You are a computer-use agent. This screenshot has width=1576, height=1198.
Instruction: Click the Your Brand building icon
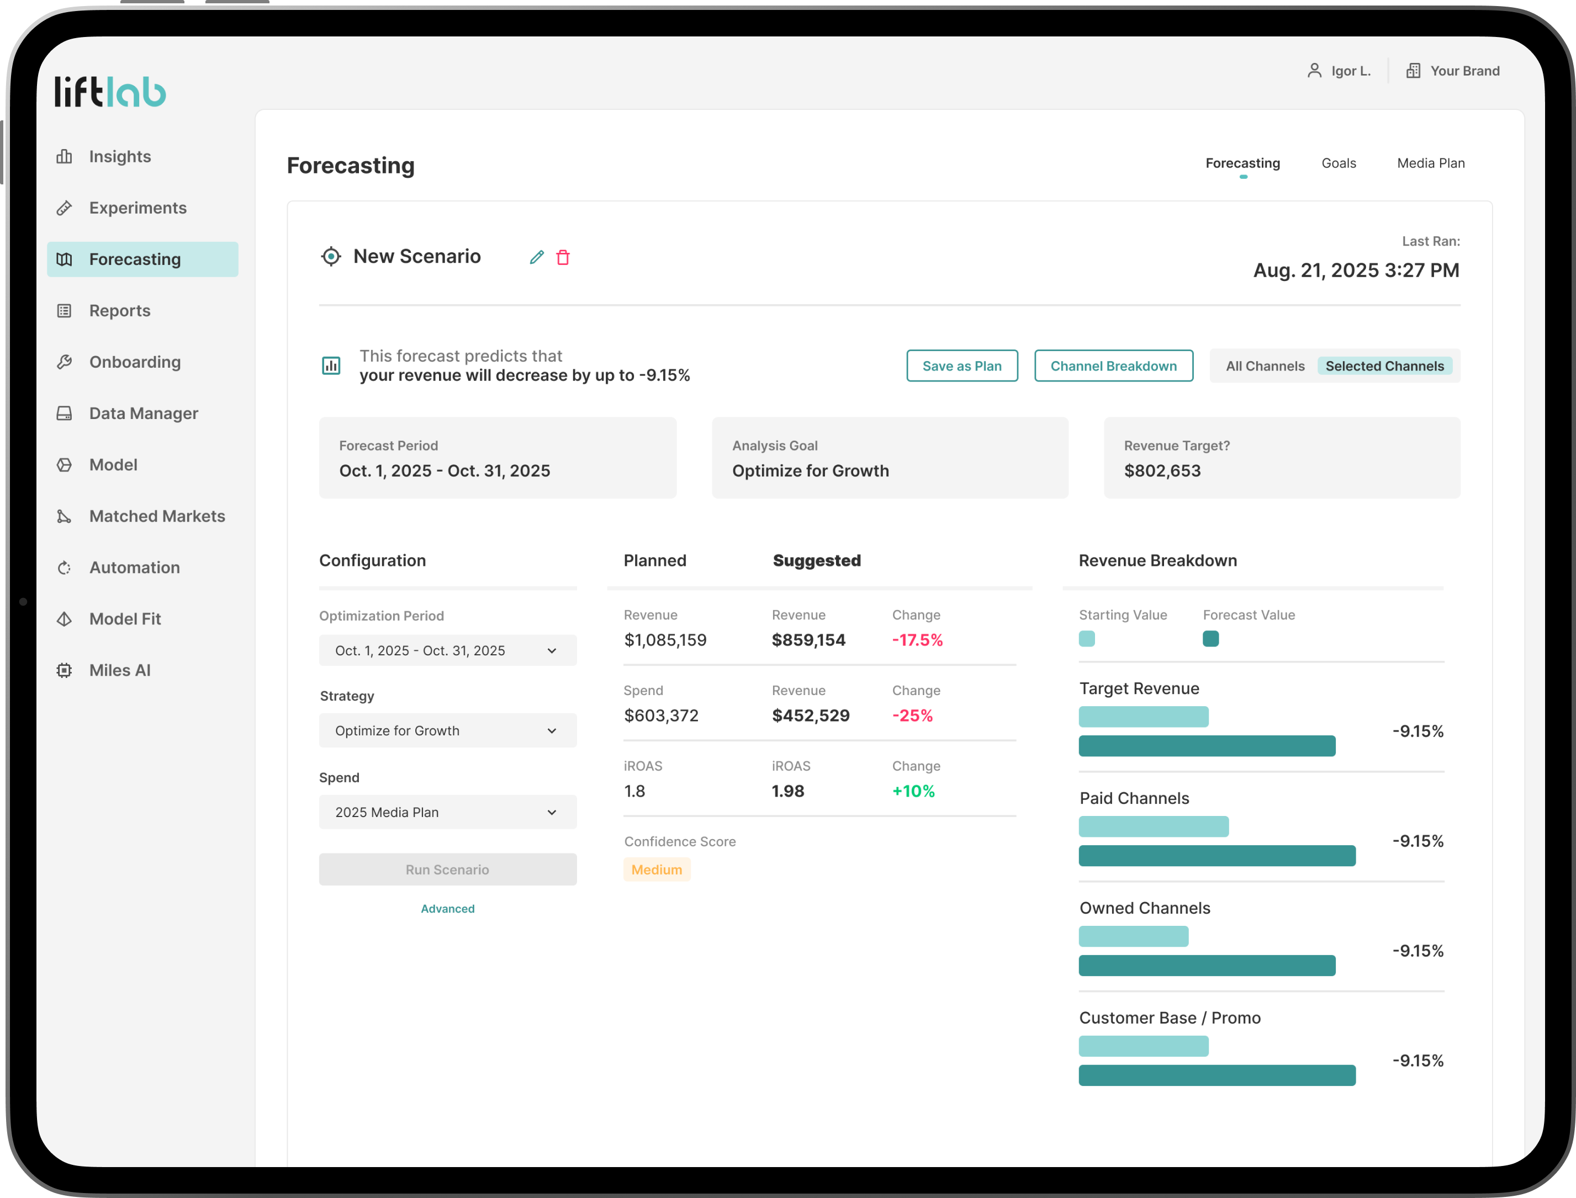coord(1413,71)
